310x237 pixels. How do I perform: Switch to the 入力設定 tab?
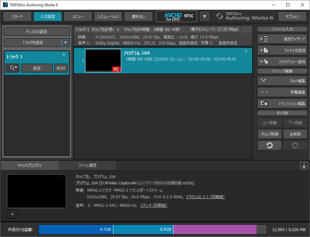[48, 16]
